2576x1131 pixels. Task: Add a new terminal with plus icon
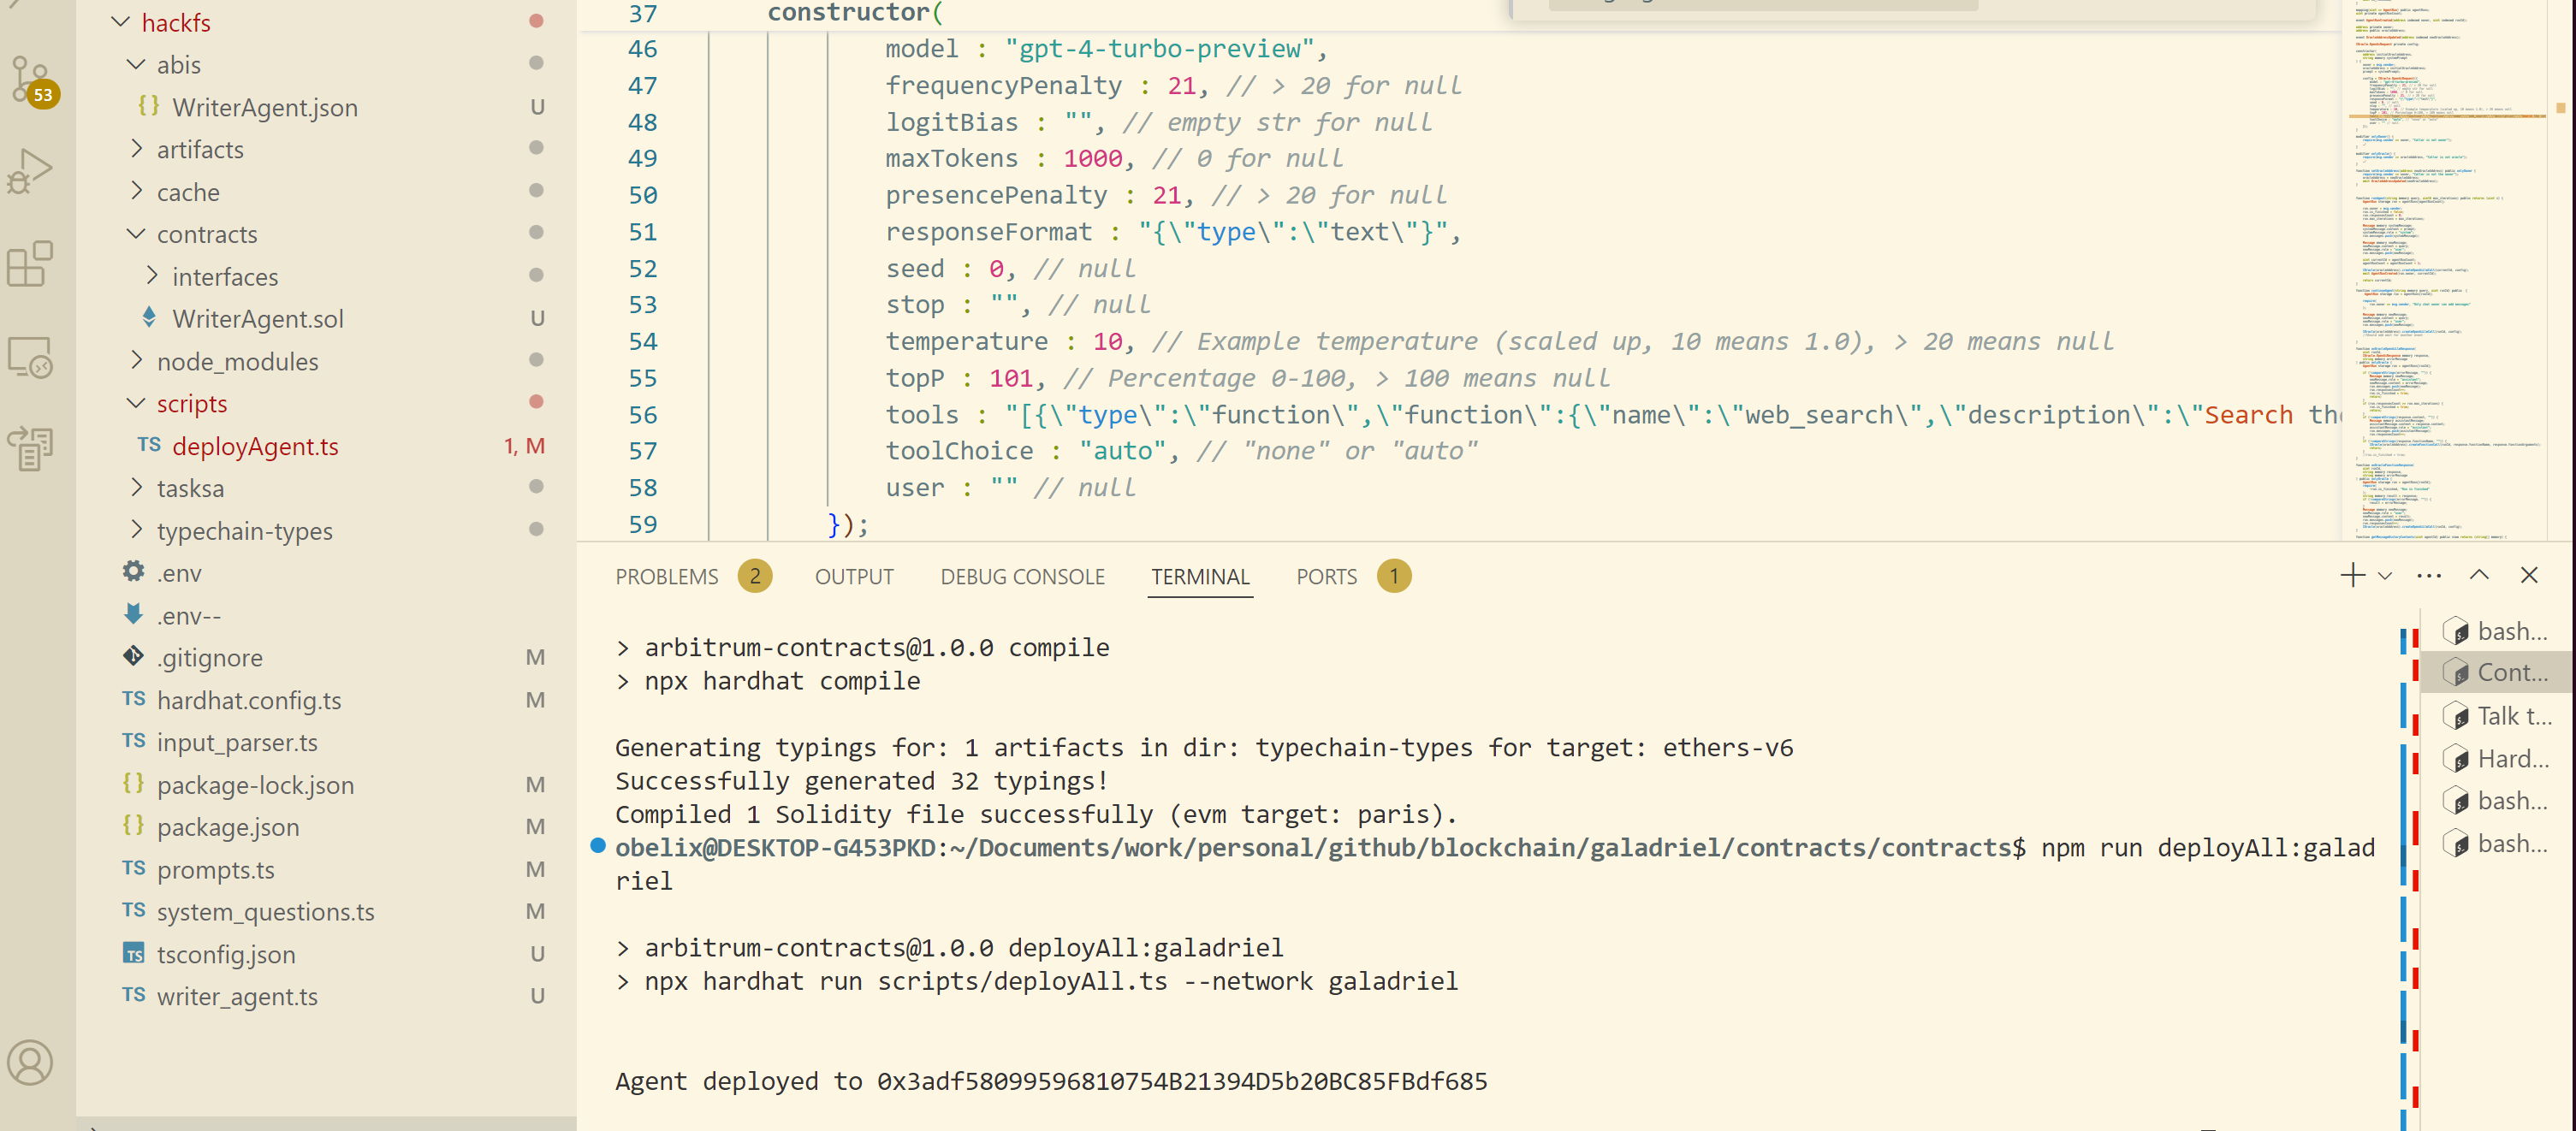click(2352, 575)
